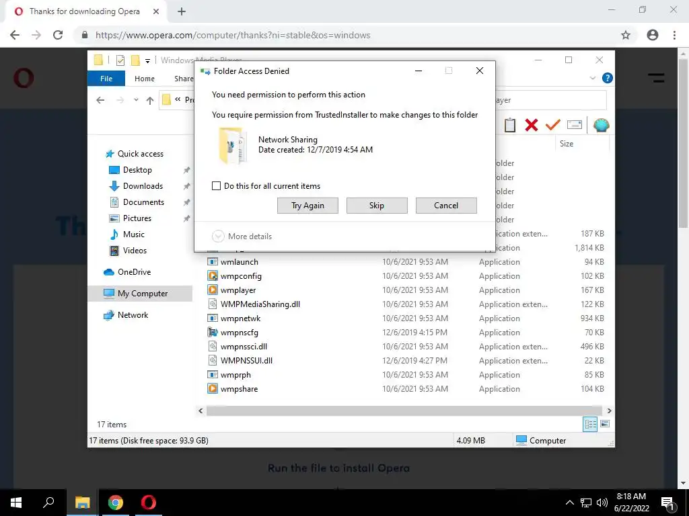Select the wmprph file
Viewport: 689px width, 516px height.
(x=235, y=375)
